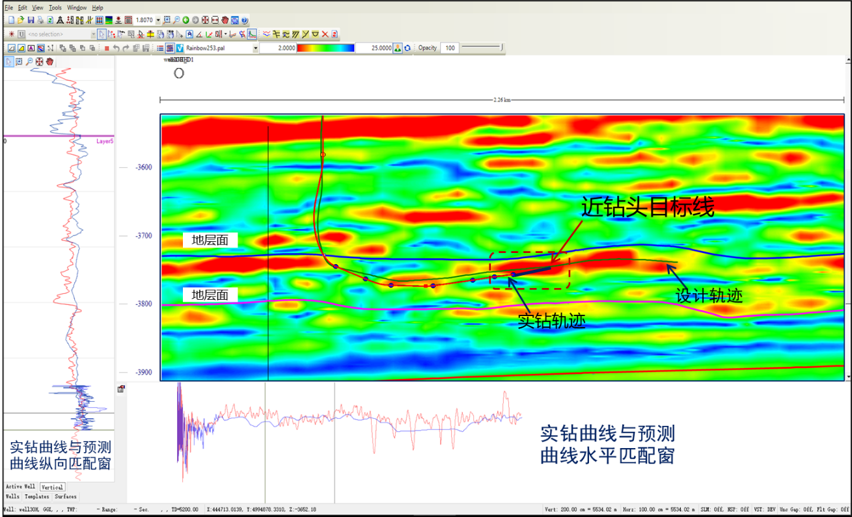Toggle the U button beside selection box
The height and width of the screenshot is (517, 852).
click(x=21, y=34)
